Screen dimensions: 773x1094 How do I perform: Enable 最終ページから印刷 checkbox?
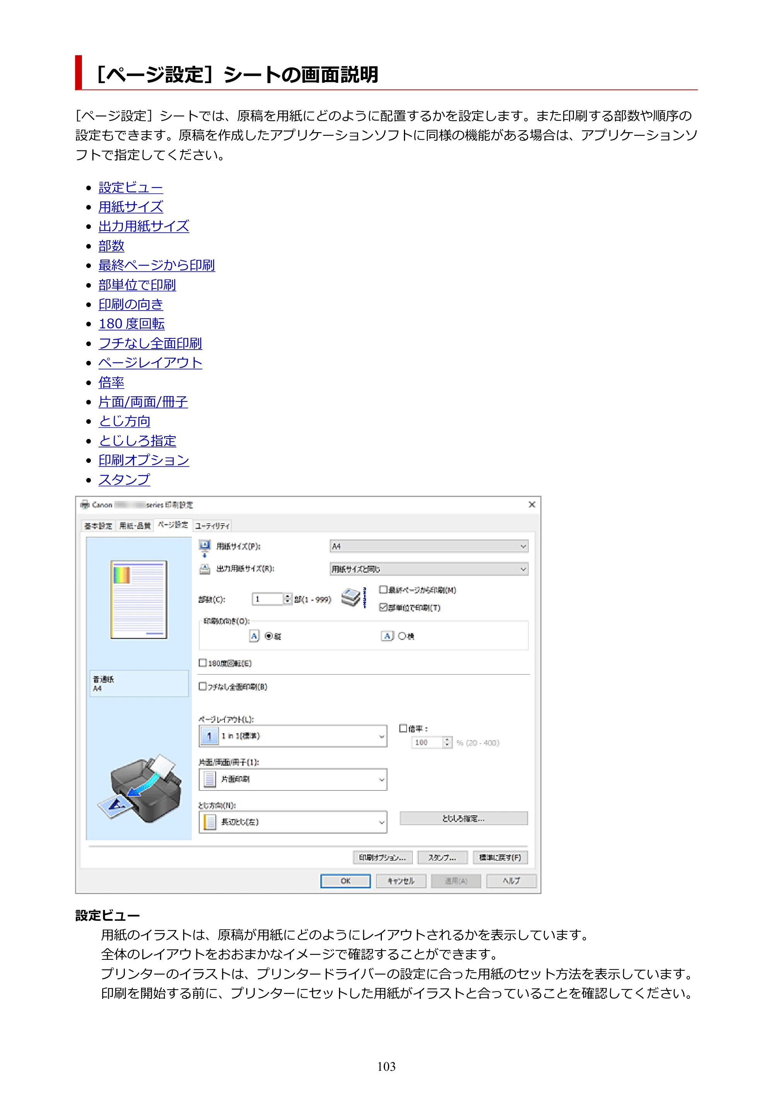point(383,590)
